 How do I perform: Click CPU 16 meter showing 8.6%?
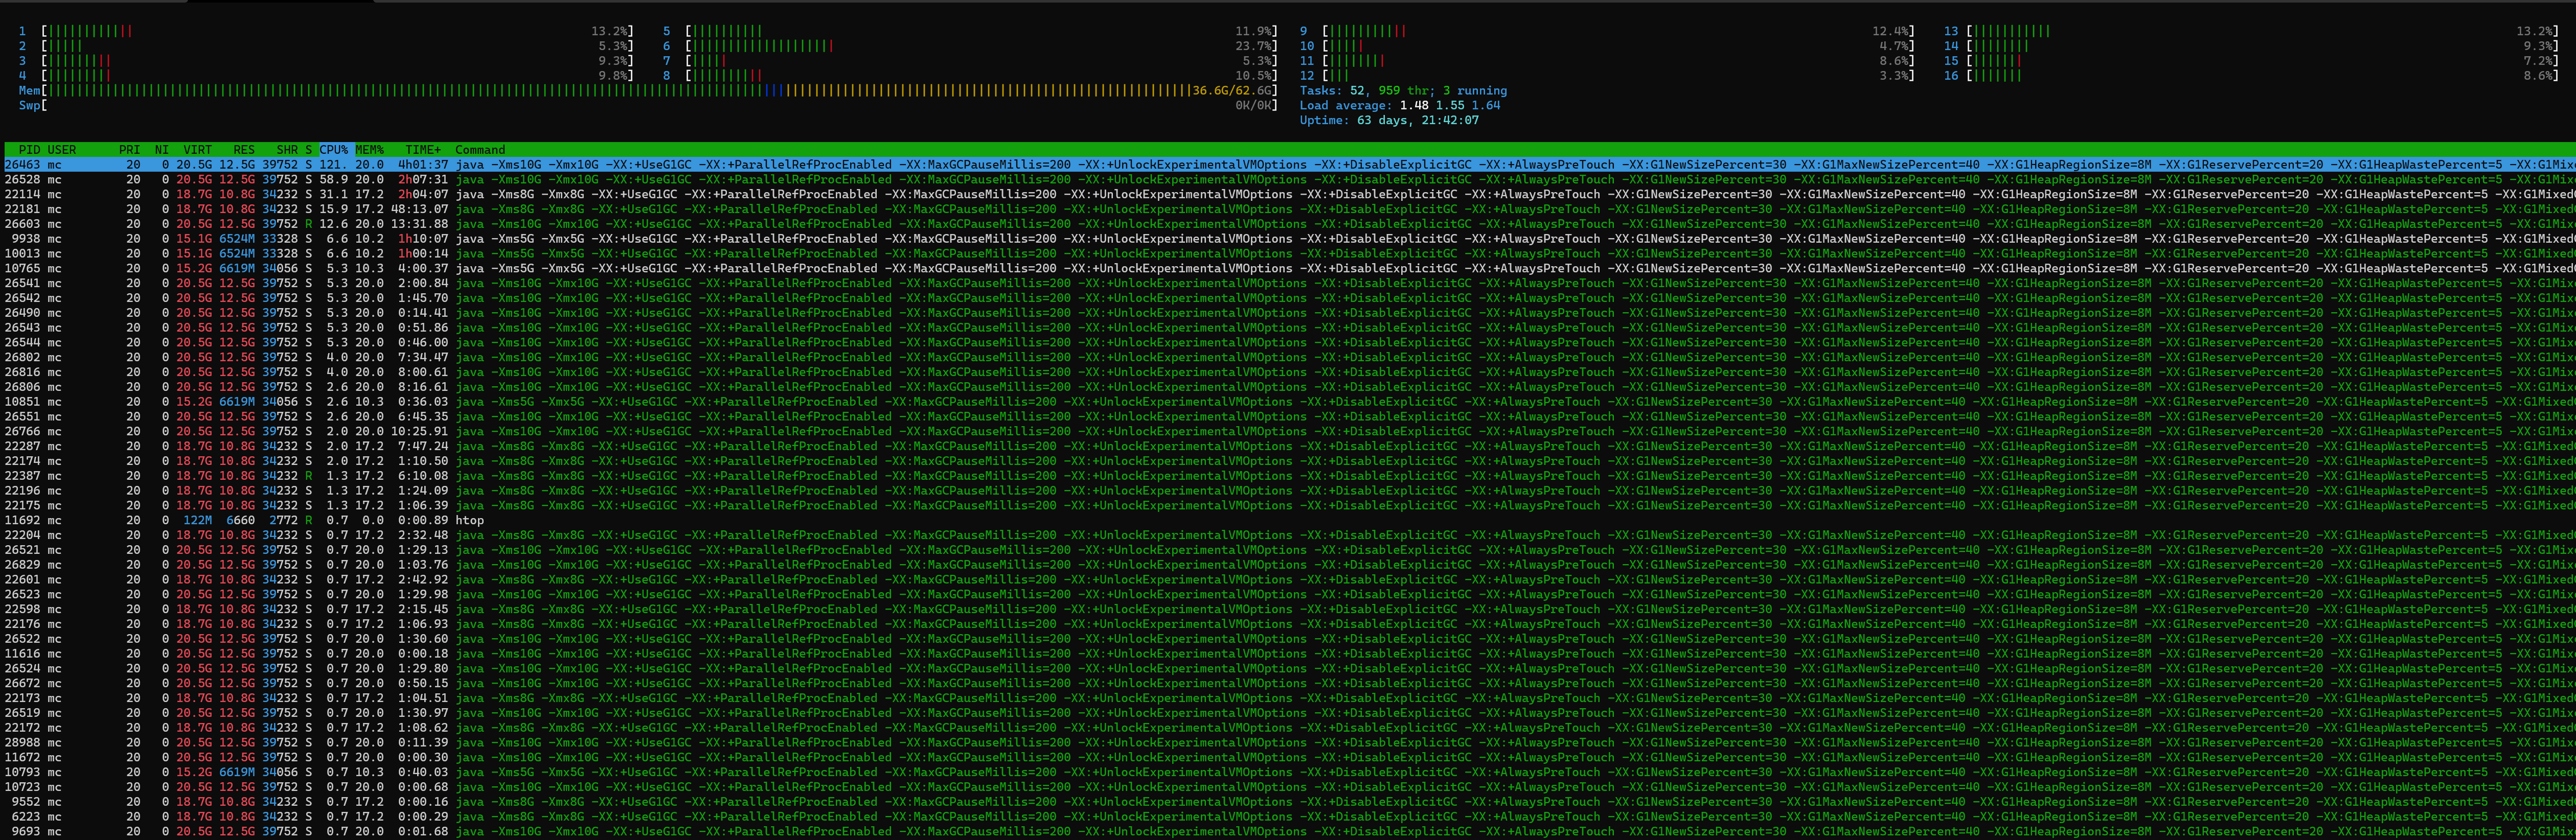point(2251,76)
